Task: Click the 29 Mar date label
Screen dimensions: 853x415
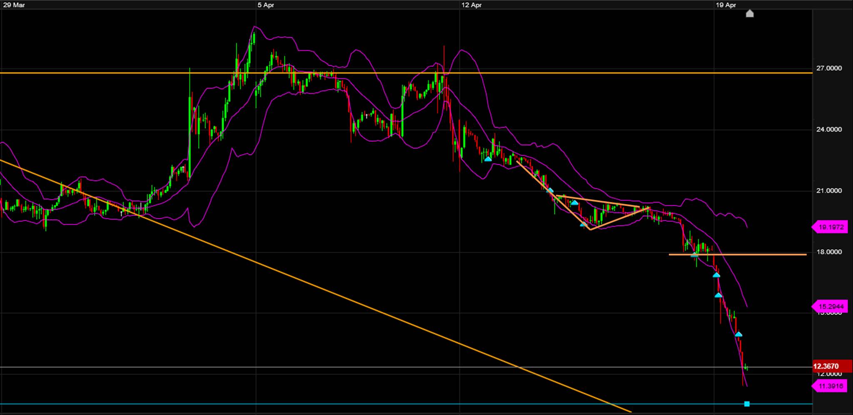Action: [x=13, y=5]
